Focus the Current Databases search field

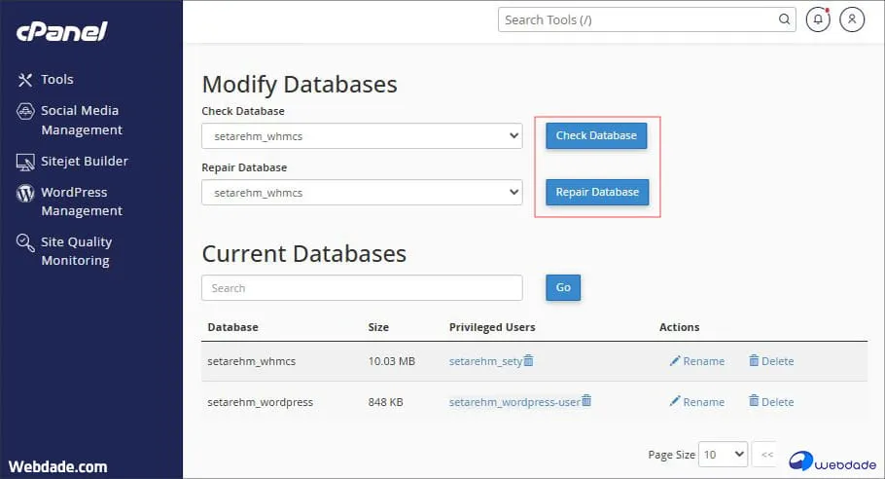(362, 288)
